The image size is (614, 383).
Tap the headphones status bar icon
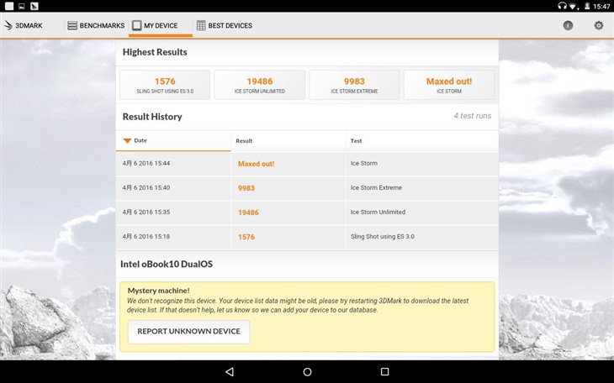click(x=562, y=6)
